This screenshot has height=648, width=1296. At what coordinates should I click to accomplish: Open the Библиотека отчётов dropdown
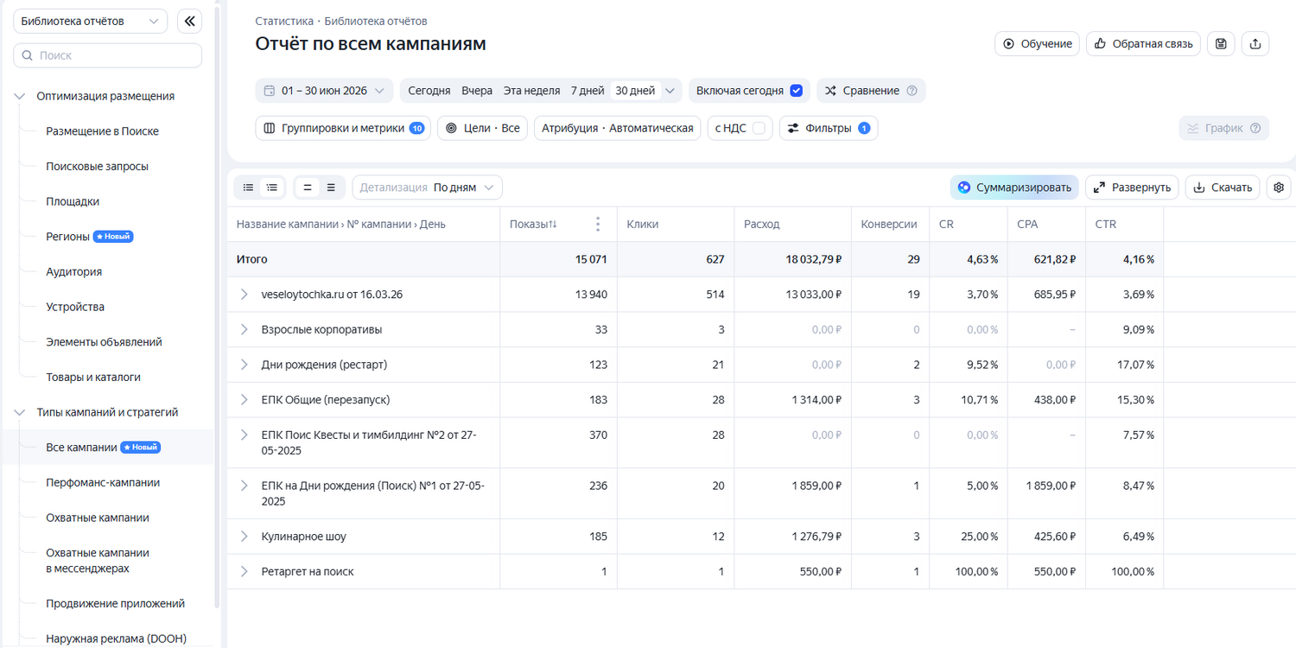coord(91,21)
